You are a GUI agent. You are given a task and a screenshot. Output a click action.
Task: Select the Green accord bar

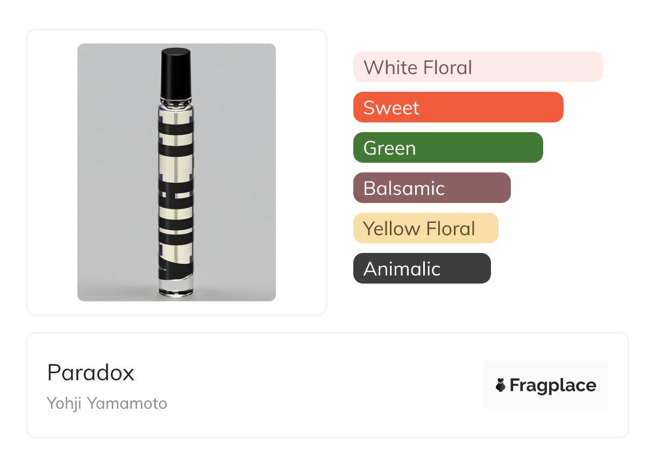click(x=447, y=148)
